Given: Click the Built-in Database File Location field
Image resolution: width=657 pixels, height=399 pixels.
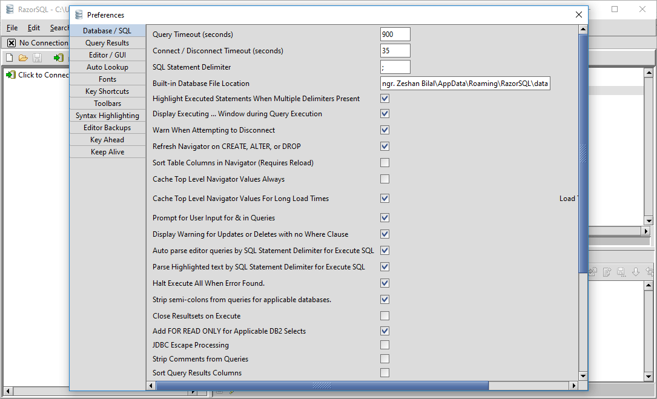Looking at the screenshot, I should click(x=465, y=84).
